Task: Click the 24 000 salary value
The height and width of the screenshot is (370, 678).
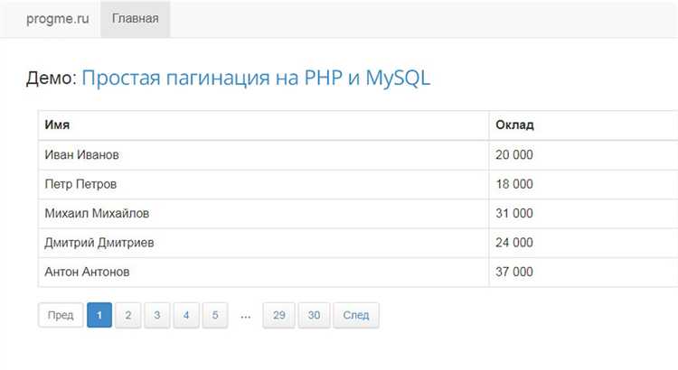Action: [x=514, y=243]
